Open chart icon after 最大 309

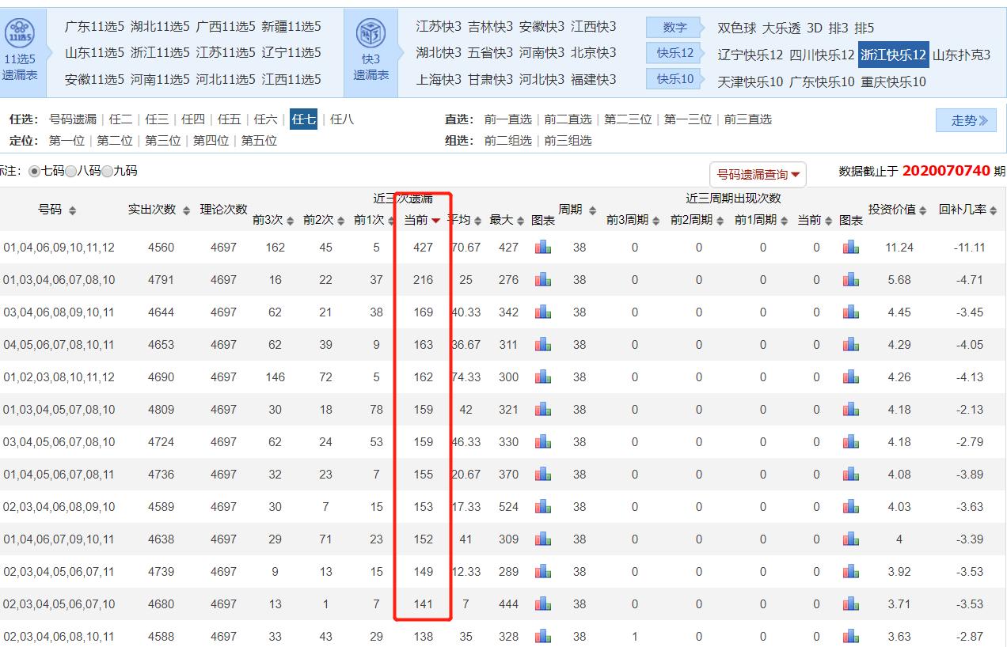(543, 539)
